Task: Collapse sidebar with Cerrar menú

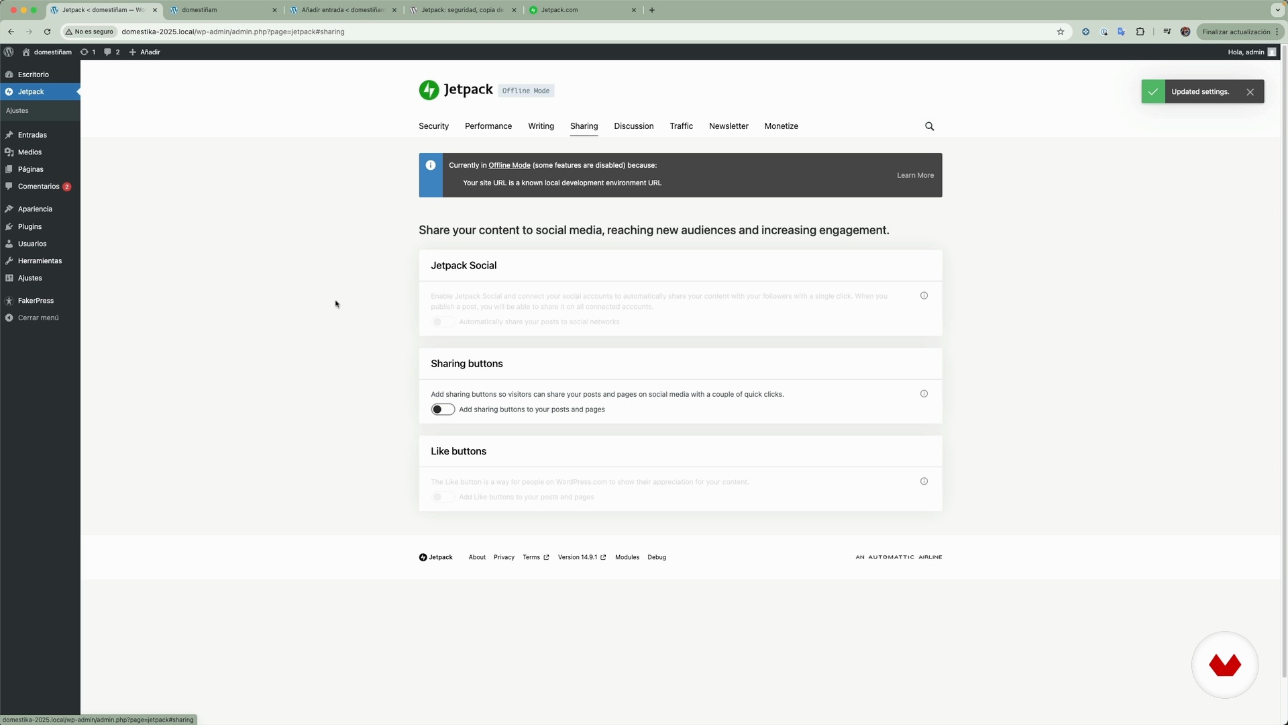Action: [x=38, y=318]
